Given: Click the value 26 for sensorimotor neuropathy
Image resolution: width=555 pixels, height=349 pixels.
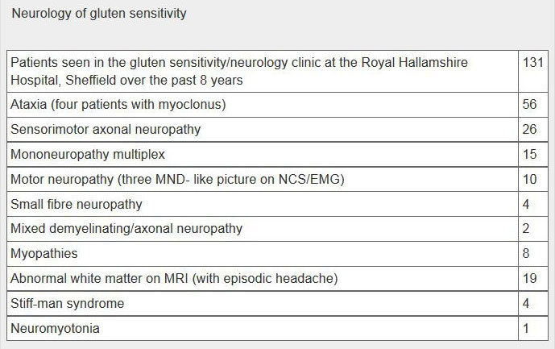Looking at the screenshot, I should pos(529,129).
